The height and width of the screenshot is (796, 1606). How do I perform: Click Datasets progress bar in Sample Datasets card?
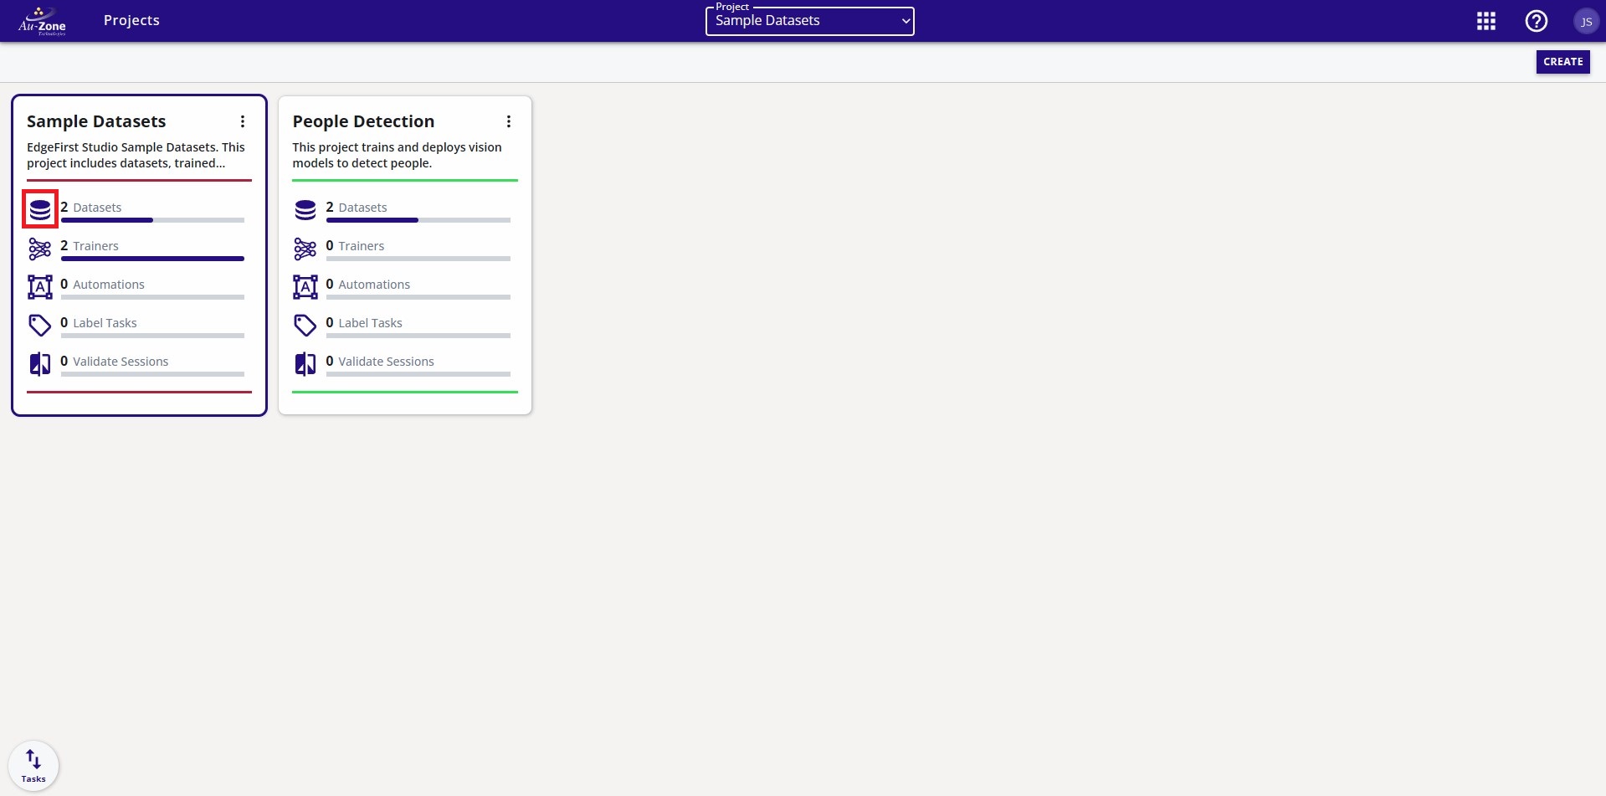(153, 220)
